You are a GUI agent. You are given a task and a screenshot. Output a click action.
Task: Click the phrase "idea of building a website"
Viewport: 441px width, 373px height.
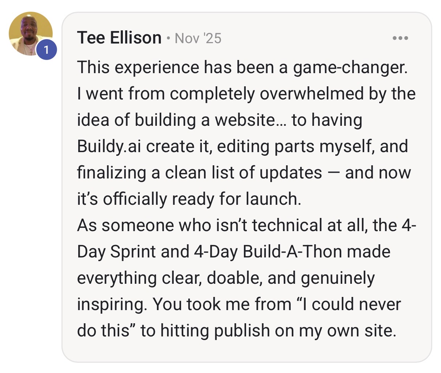tap(176, 120)
